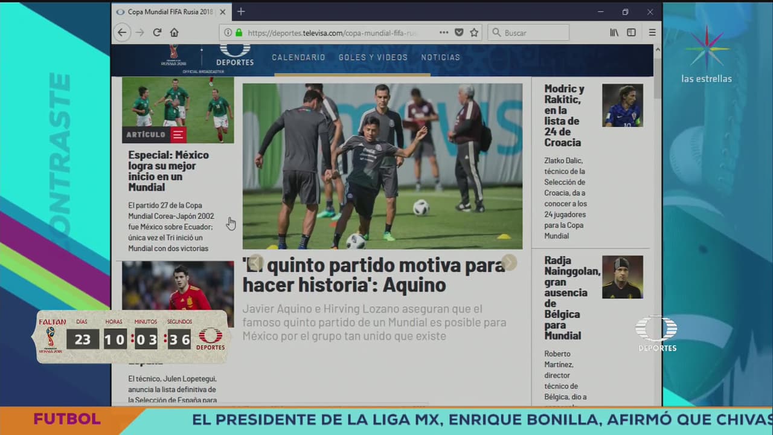Show sidebars using the sidebar icon
Viewport: 773px width, 435px height.
(x=631, y=33)
